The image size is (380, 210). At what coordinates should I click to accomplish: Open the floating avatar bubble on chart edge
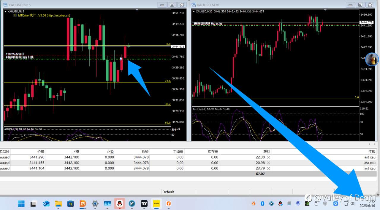(372, 59)
